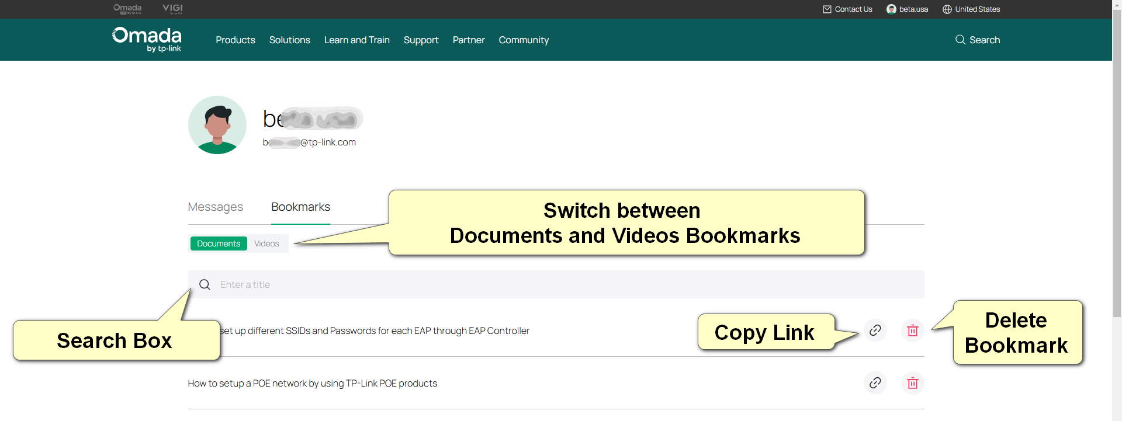
Task: Focus the 'Enter a title' search field
Action: click(556, 284)
